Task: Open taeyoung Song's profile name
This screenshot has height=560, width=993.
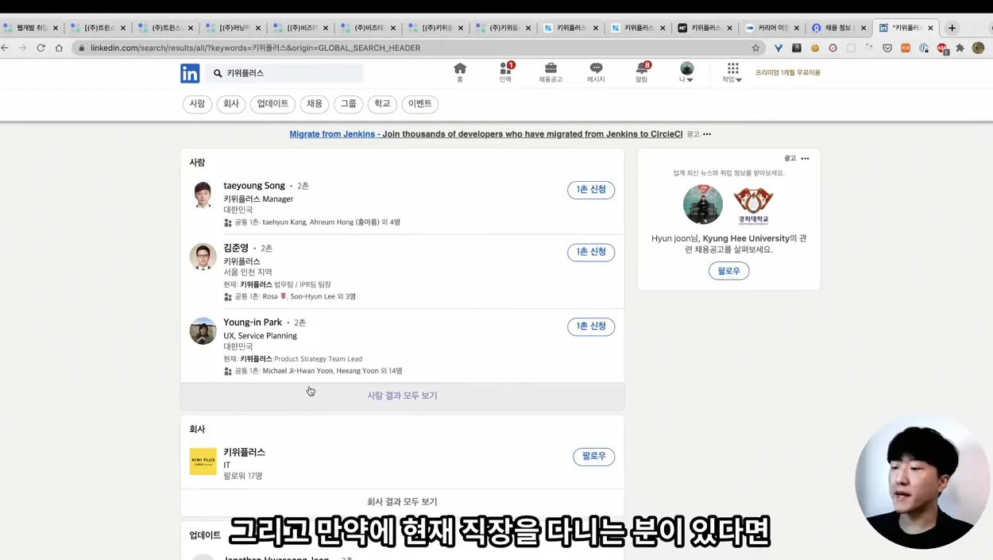Action: tap(254, 186)
